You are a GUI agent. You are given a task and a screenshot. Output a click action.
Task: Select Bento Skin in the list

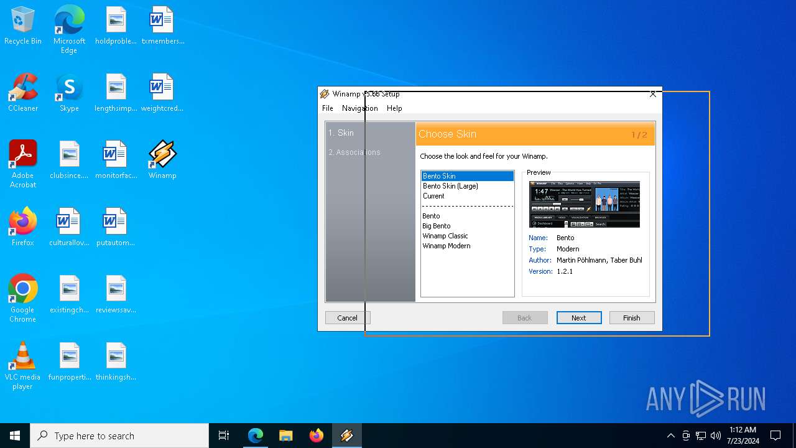tap(468, 176)
